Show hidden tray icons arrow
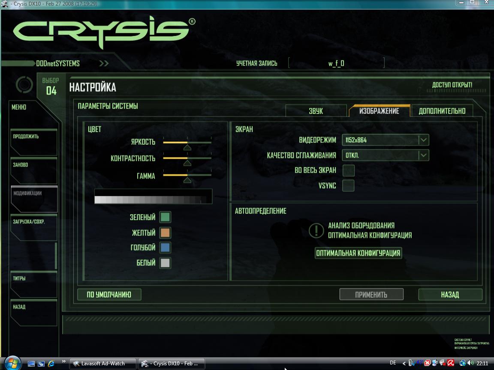 pyautogui.click(x=404, y=364)
